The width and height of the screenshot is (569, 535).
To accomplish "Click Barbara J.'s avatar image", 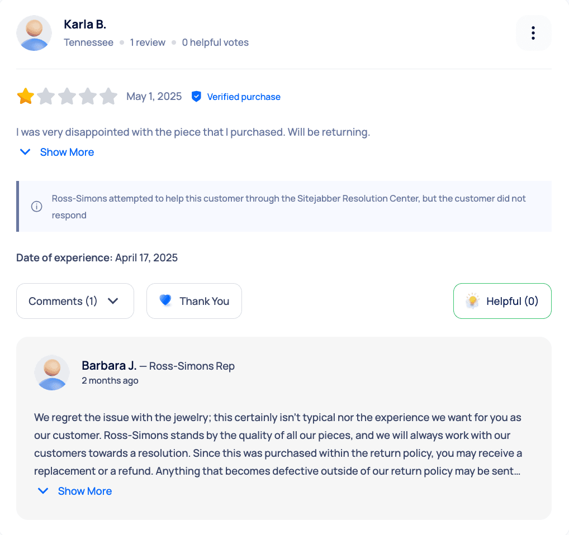I will click(52, 372).
